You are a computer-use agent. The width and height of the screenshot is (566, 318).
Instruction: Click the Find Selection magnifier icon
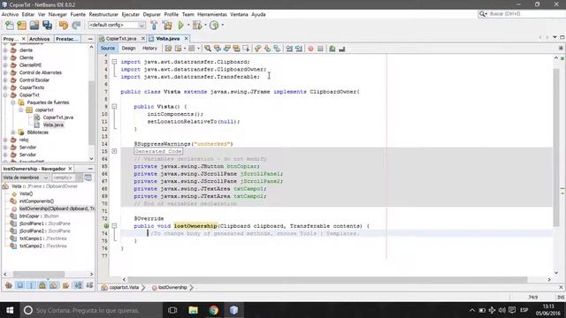208,49
